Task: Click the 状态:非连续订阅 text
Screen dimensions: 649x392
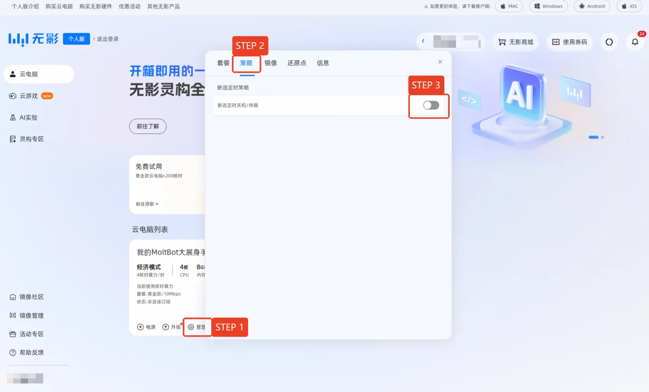Action: point(153,302)
